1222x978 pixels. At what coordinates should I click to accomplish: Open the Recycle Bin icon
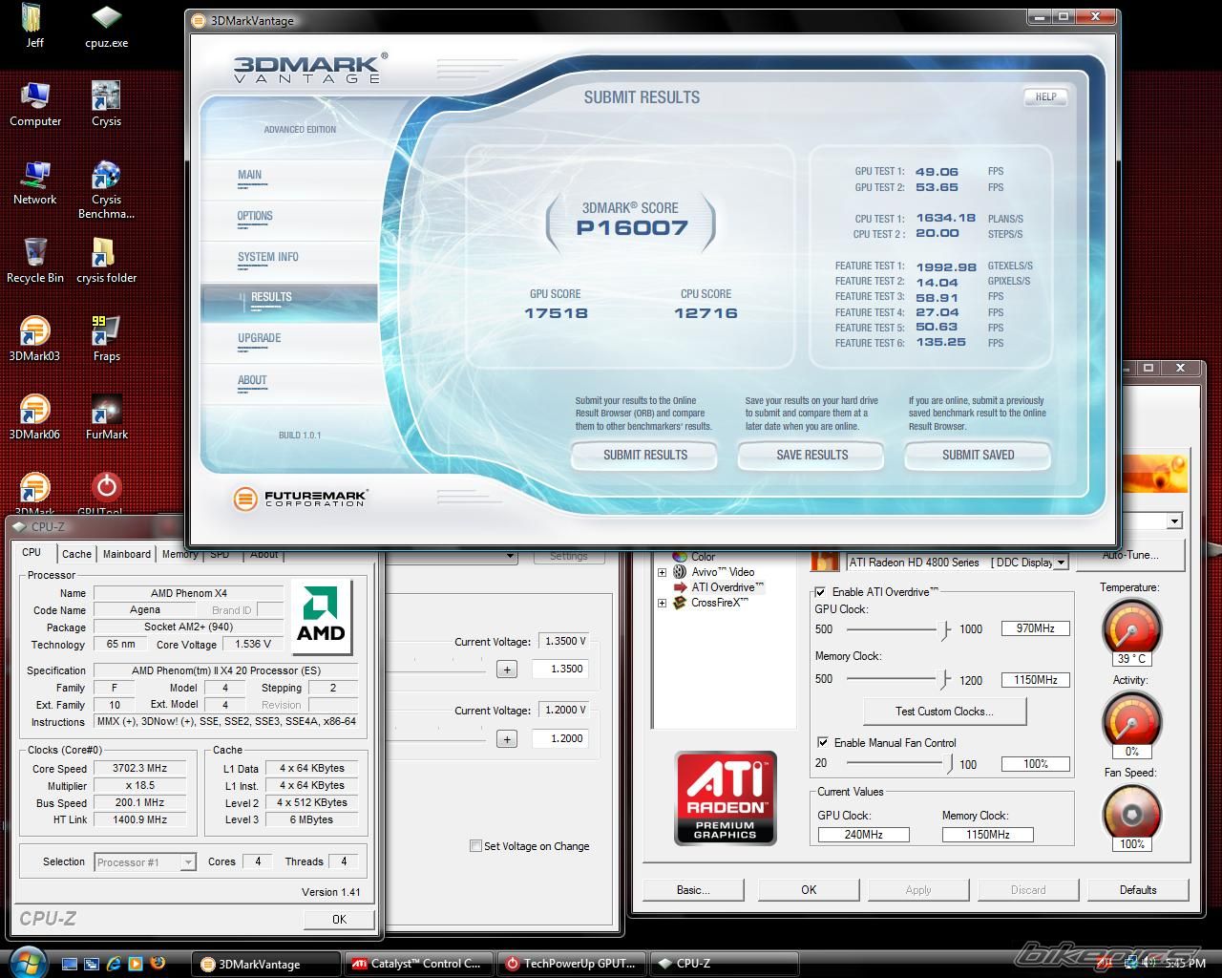34,255
